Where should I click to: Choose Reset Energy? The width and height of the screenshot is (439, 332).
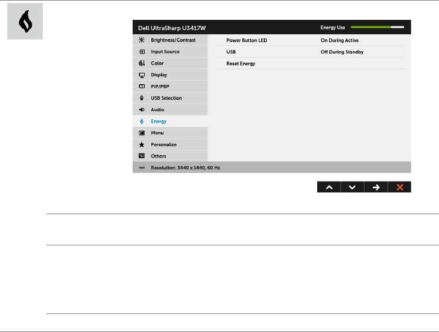241,64
